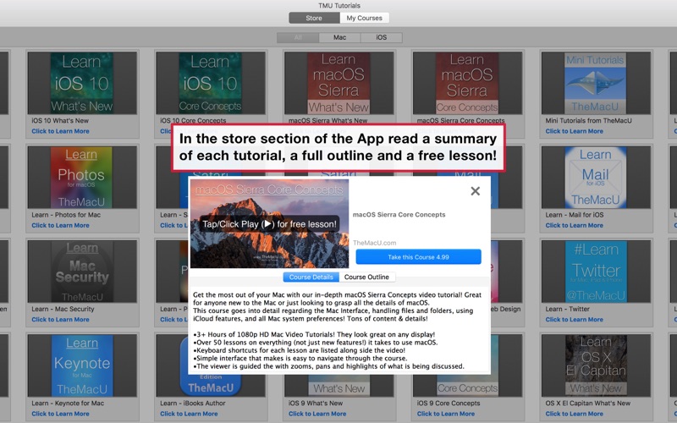The height and width of the screenshot is (423, 677).
Task: Click Learn More under Mini Tutorials from TheMacU
Action: point(575,131)
